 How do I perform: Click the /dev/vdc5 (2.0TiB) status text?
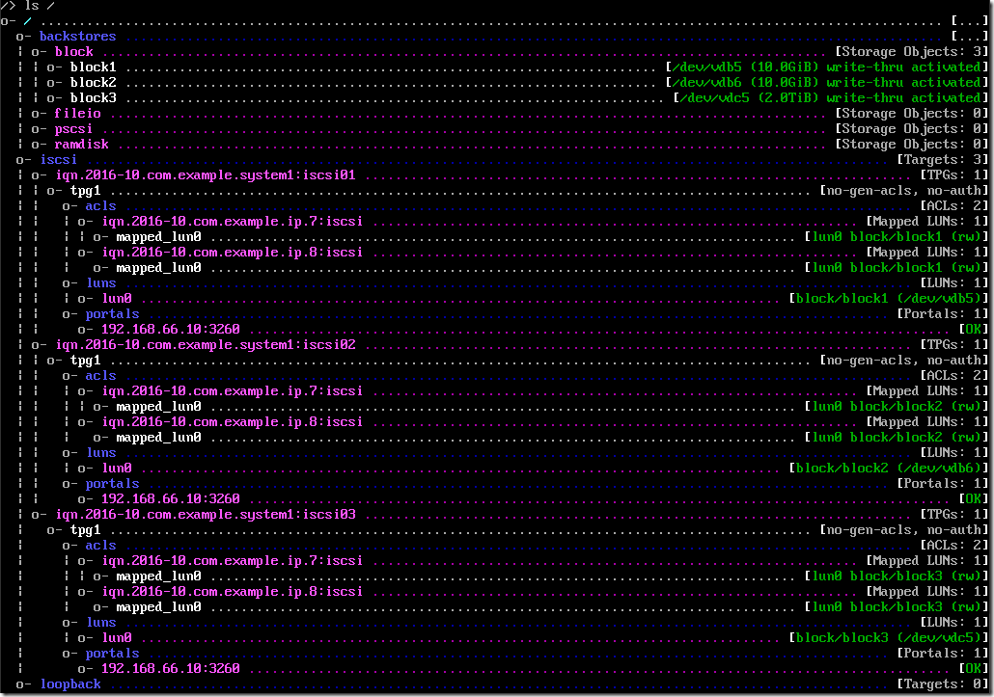pyautogui.click(x=831, y=98)
